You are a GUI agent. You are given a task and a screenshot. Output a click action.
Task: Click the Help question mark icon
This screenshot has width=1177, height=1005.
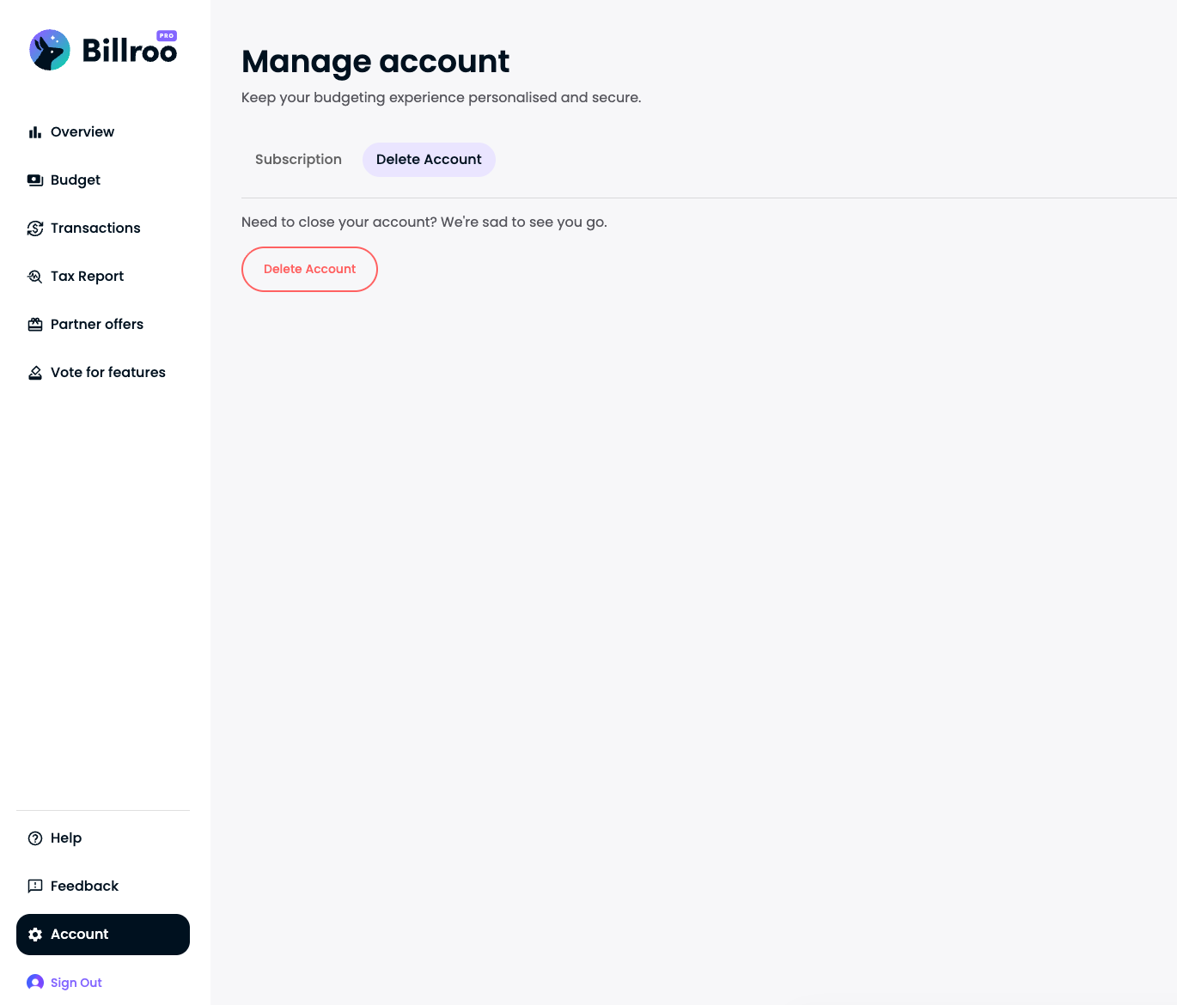coord(35,838)
